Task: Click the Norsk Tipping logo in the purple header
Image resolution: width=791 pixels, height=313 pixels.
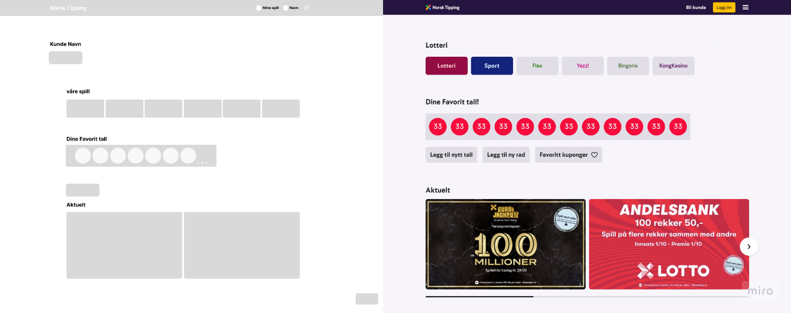Action: [442, 7]
